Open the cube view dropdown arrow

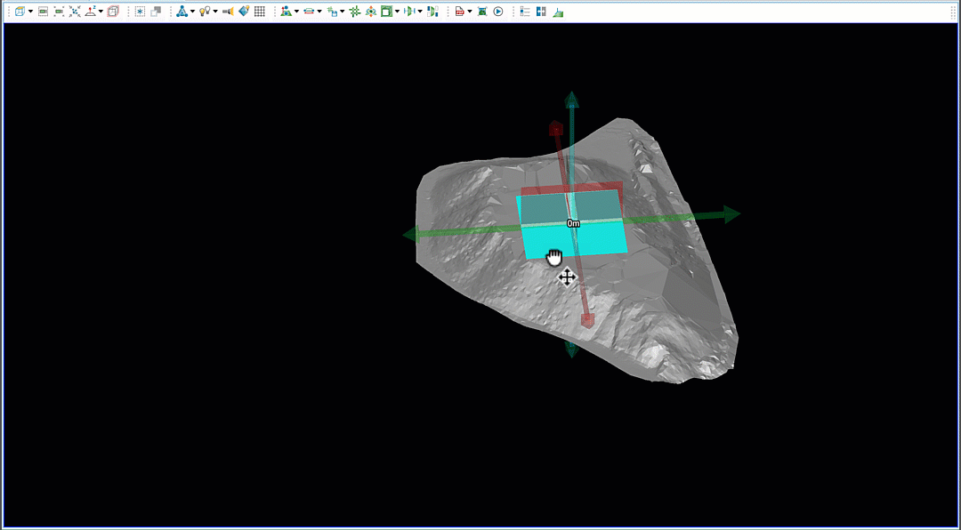pos(30,12)
